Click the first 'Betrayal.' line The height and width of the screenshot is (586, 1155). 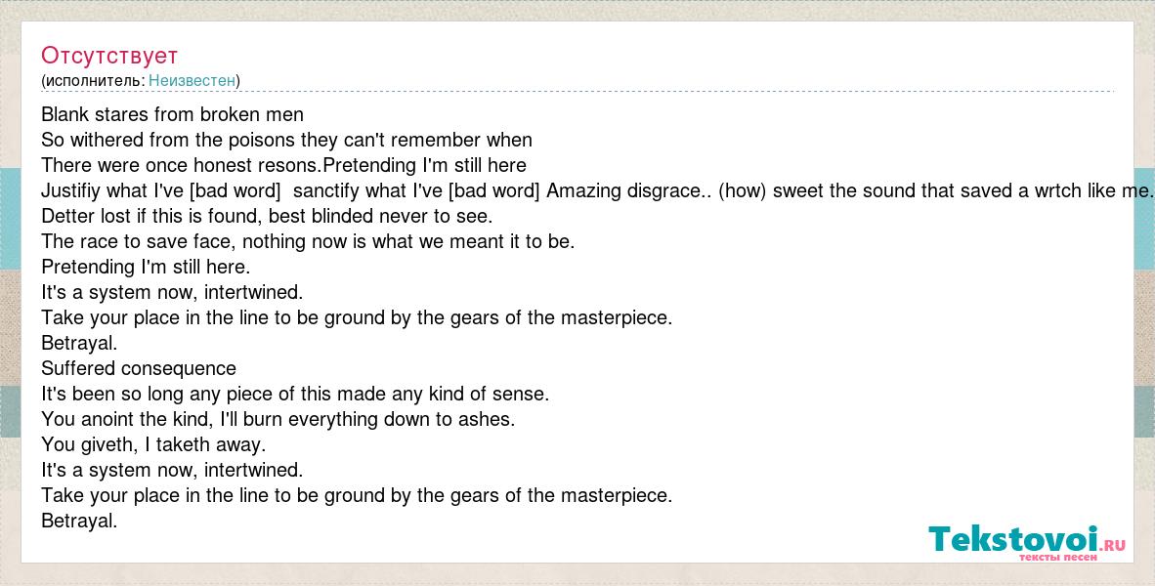(x=79, y=343)
